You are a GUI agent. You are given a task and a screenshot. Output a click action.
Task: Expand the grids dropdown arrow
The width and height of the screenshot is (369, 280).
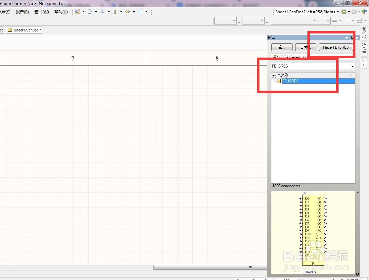pos(146,12)
